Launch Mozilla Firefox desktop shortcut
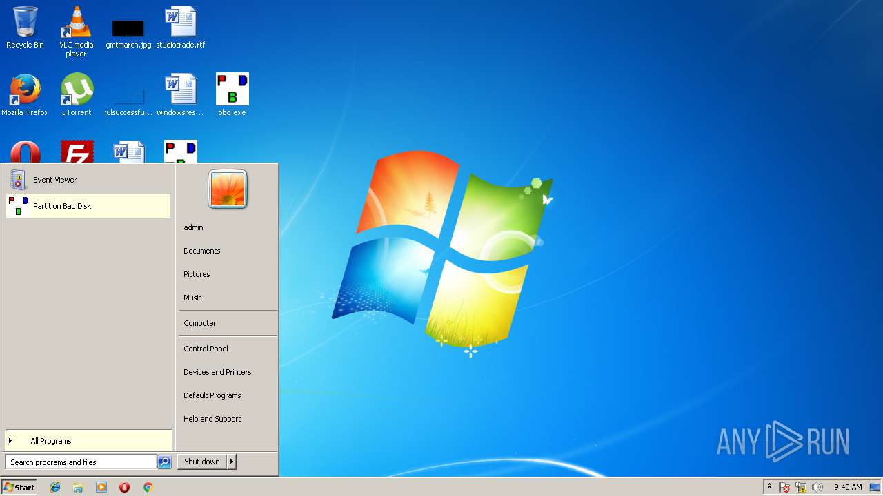Image resolution: width=883 pixels, height=496 pixels. click(25, 95)
